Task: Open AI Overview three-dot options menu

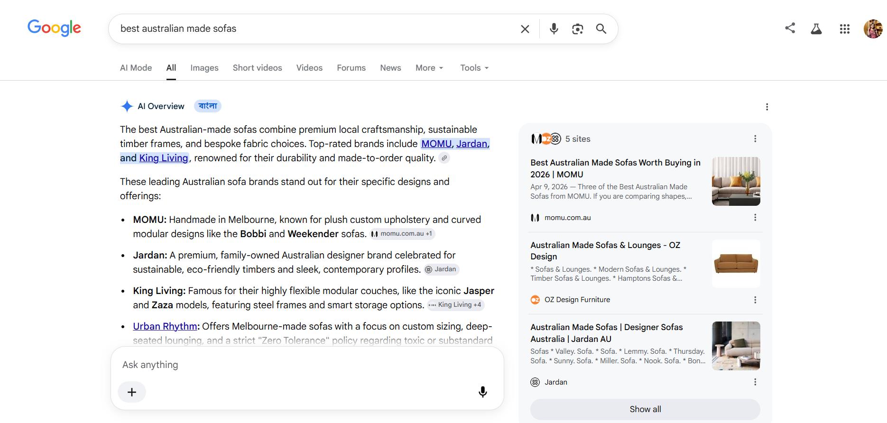Action: (x=767, y=107)
